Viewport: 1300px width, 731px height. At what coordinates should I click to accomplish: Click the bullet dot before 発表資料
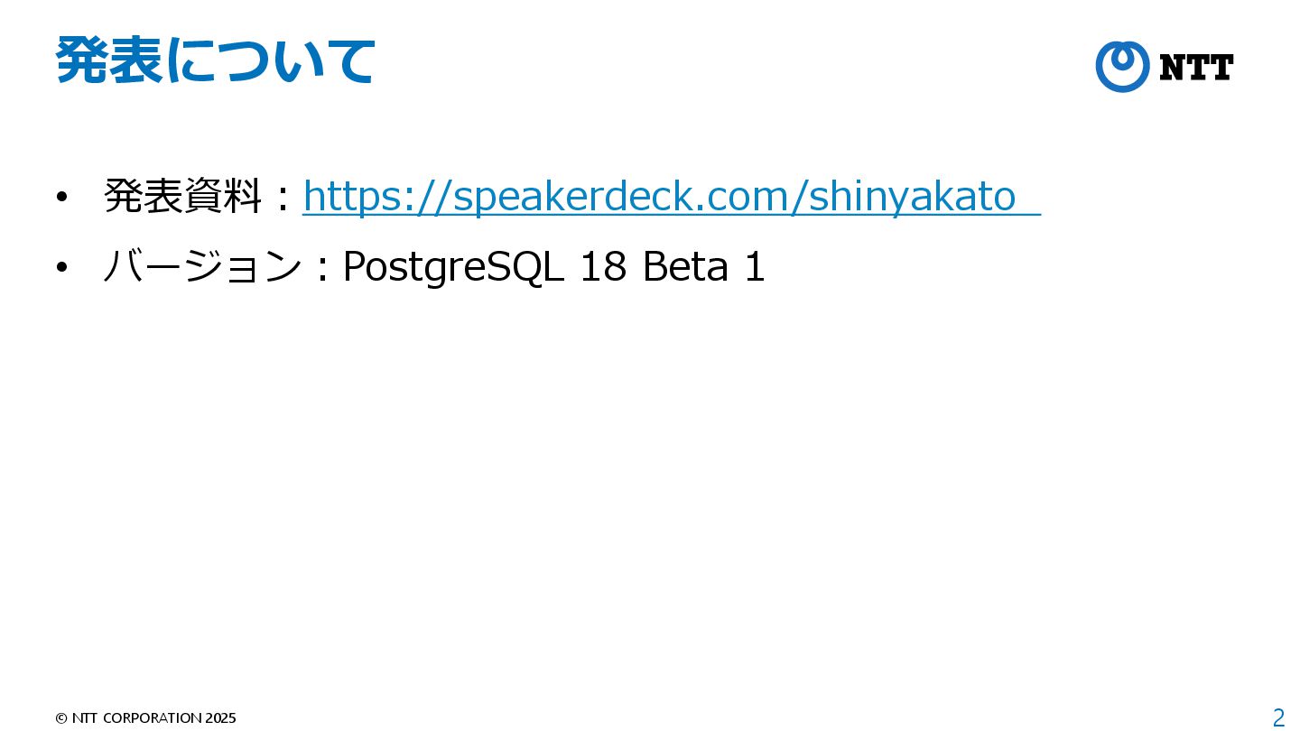[61, 198]
